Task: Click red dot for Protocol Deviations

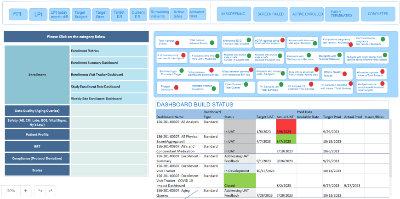Action: 176,88
